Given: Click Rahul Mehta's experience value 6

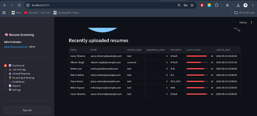Looking at the screenshot, I should point(157,75).
